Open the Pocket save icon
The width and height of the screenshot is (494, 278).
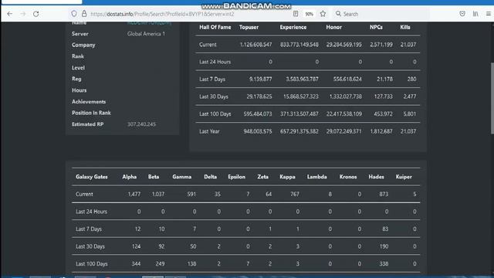[462, 14]
